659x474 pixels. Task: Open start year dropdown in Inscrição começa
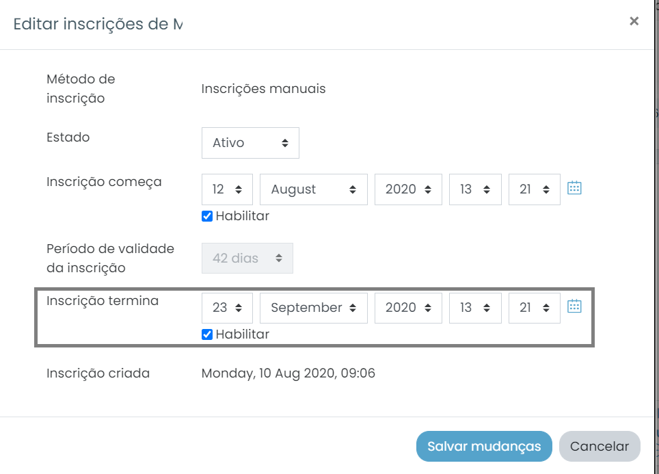coord(408,189)
